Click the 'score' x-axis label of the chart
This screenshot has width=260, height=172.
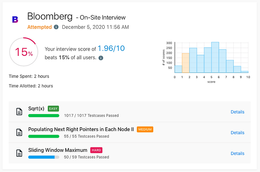pyautogui.click(x=211, y=82)
